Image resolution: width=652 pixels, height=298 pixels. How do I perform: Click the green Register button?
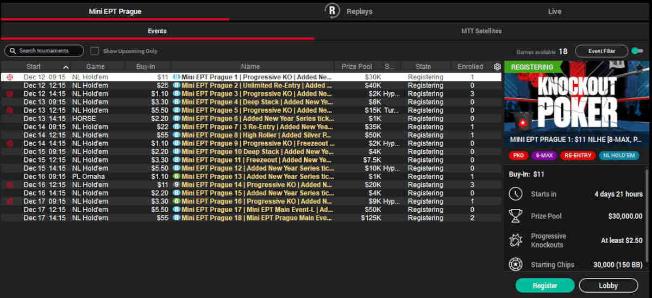[x=545, y=286]
